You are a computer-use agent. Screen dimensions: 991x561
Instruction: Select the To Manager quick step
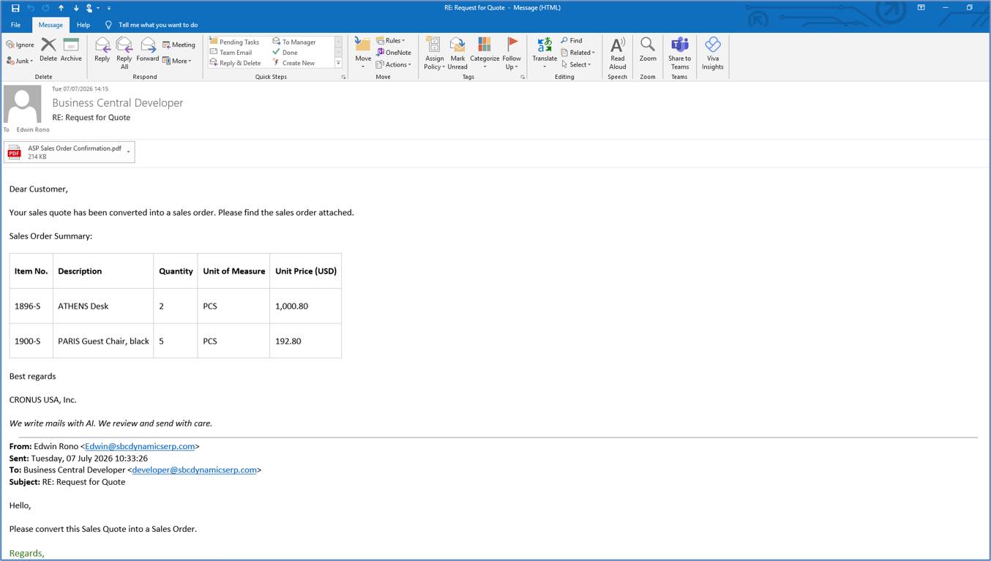click(x=294, y=42)
